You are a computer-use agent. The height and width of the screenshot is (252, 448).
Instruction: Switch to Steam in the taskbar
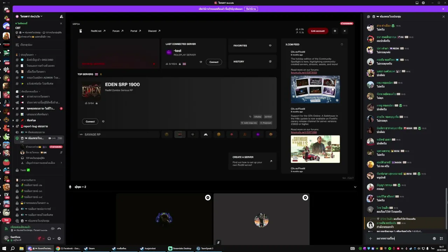pos(96,248)
